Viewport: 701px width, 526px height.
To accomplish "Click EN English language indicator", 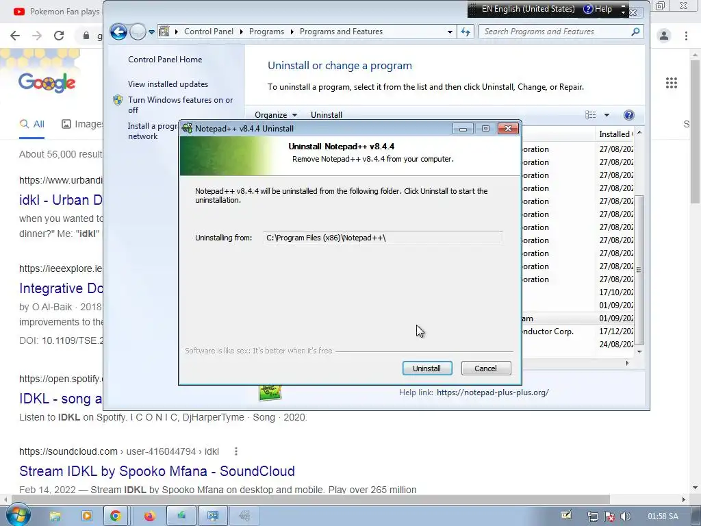I will point(523,9).
